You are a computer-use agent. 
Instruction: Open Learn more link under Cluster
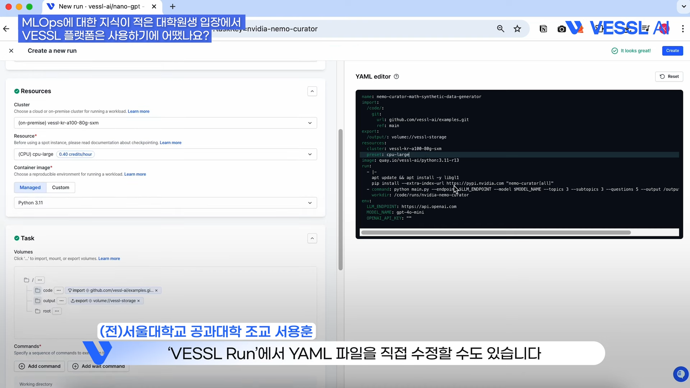point(139,111)
